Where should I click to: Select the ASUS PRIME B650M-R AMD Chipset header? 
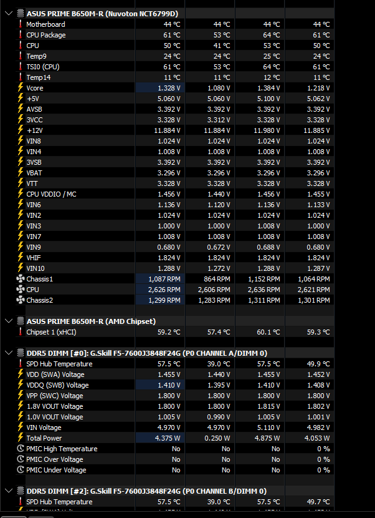[x=91, y=321]
